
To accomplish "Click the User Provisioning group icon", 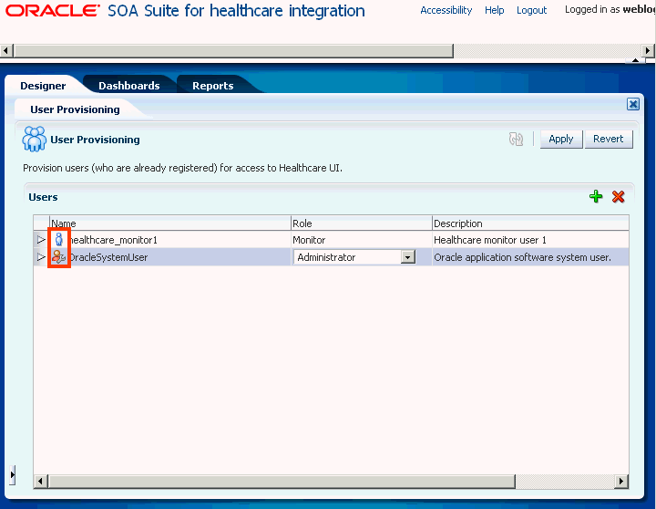I will click(35, 139).
